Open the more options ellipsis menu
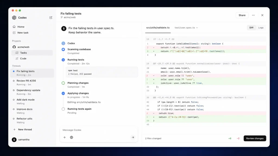The height and width of the screenshot is (156, 278). click(253, 15)
